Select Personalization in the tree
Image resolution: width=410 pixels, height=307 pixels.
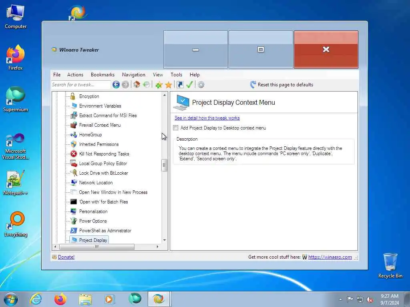[x=93, y=211]
